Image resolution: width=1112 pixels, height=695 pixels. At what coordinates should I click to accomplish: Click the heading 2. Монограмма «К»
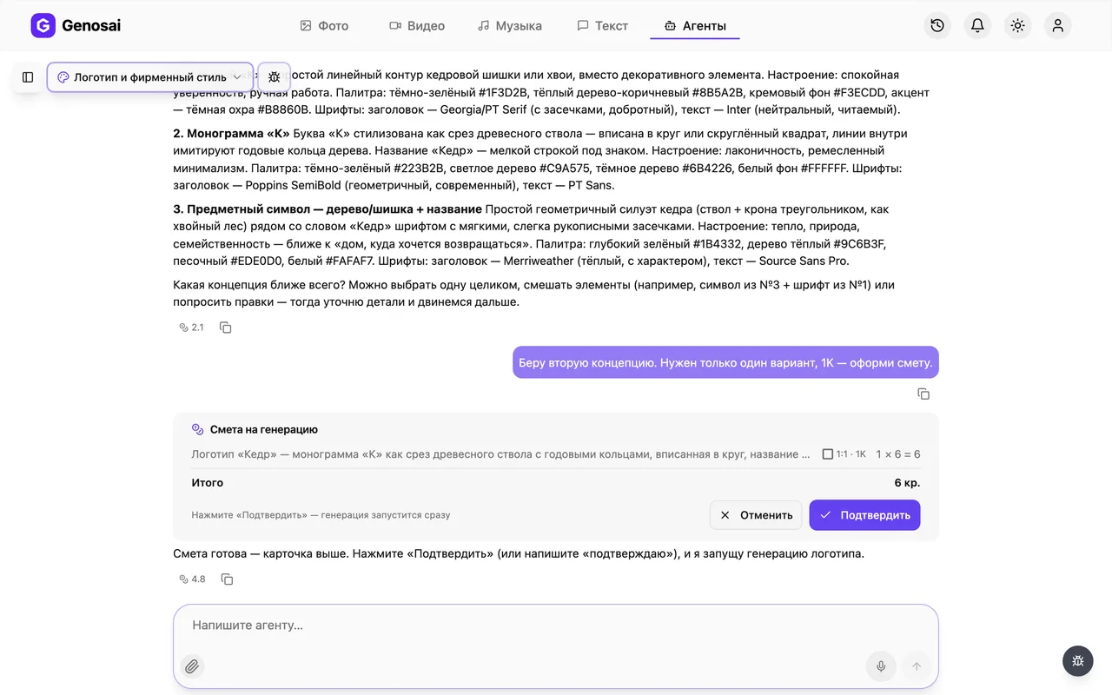pos(231,134)
